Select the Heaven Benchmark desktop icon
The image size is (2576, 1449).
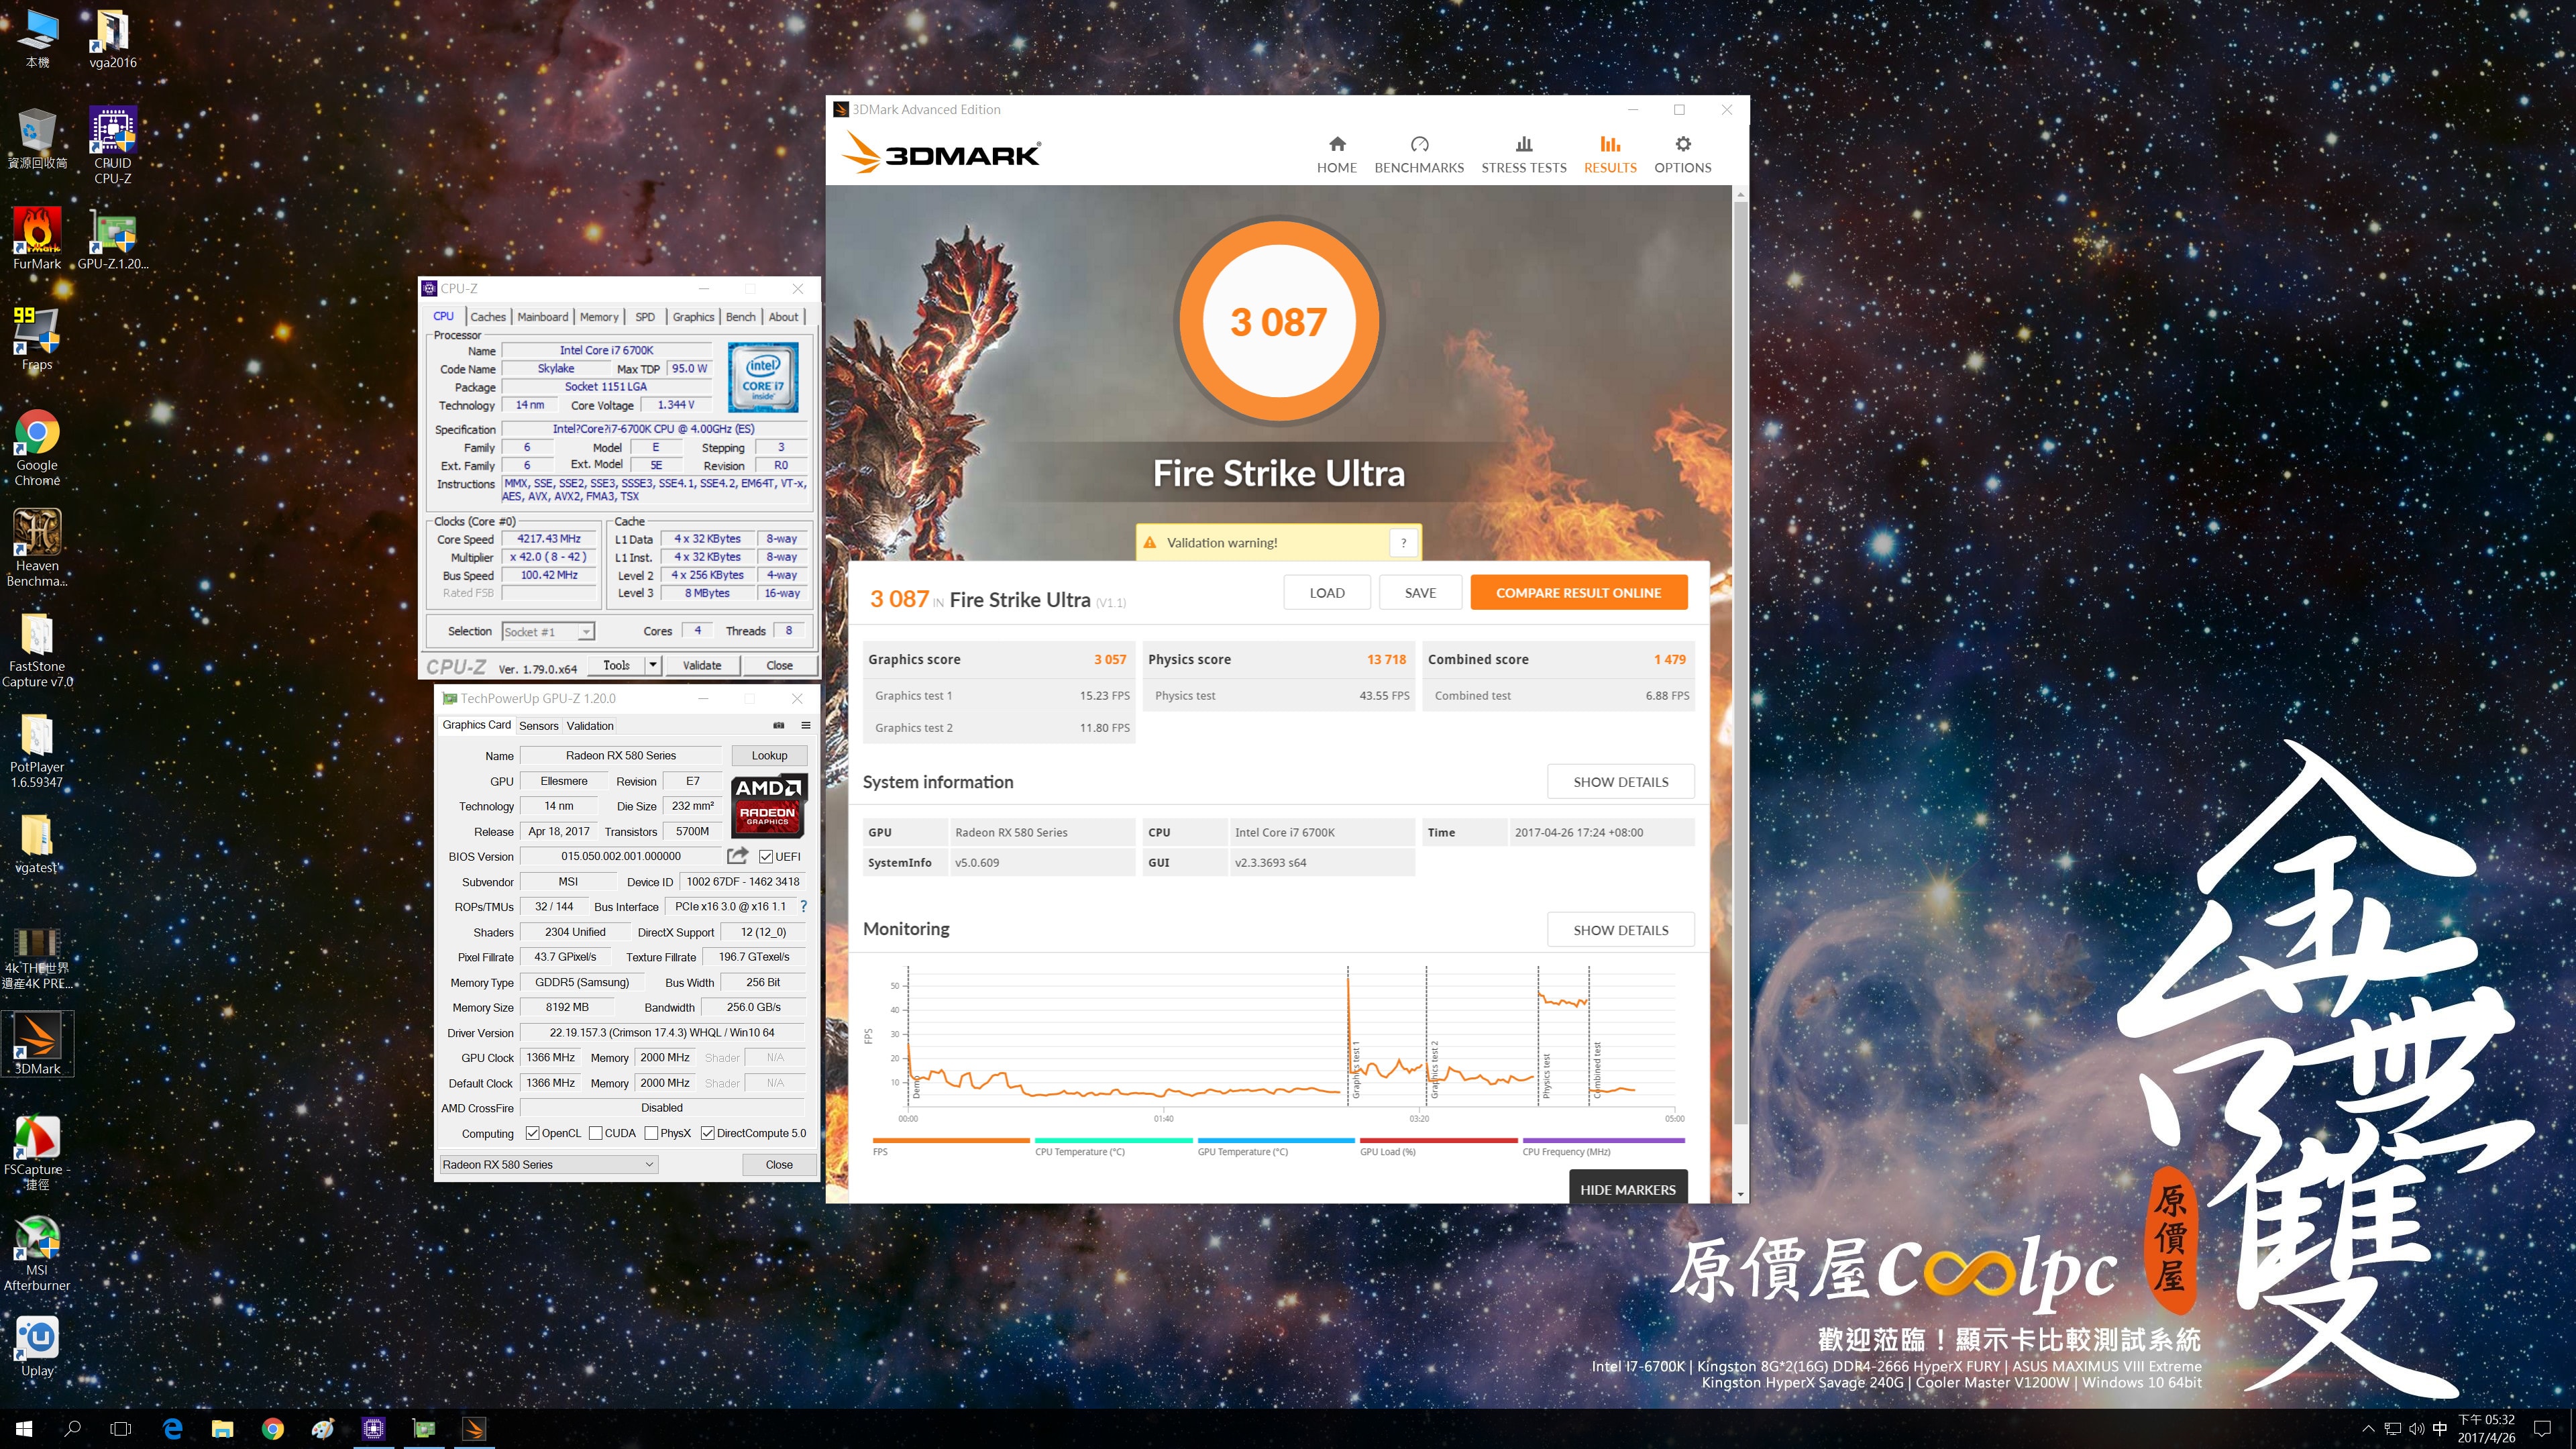[37, 547]
